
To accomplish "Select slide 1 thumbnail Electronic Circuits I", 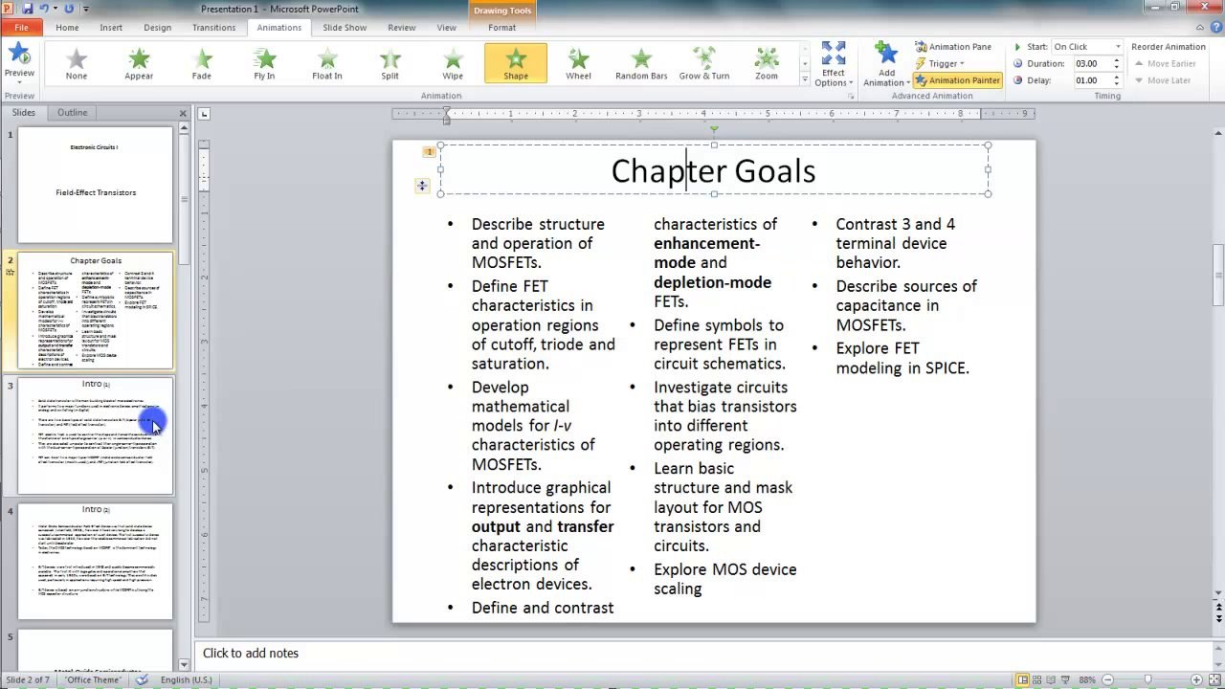I will pos(96,186).
